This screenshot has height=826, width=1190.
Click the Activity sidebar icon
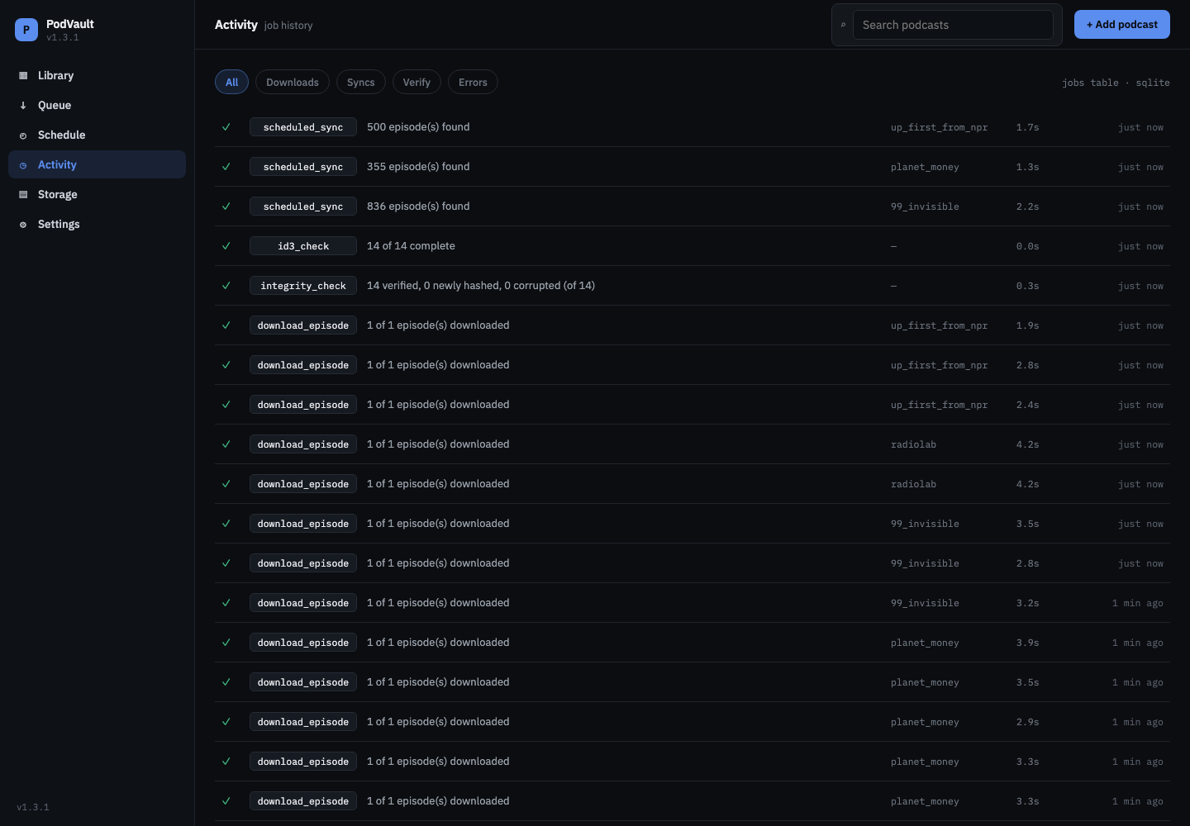point(23,165)
